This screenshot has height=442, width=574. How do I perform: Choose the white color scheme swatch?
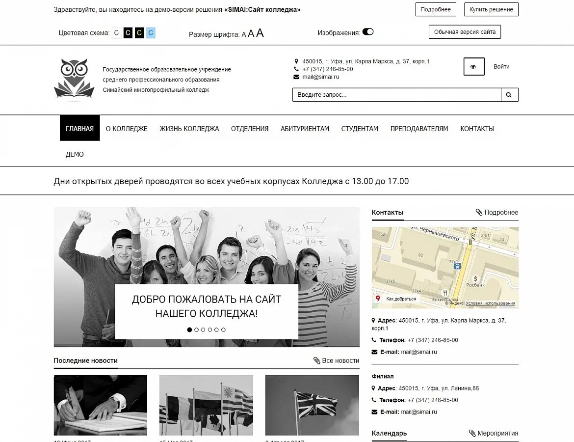(116, 33)
